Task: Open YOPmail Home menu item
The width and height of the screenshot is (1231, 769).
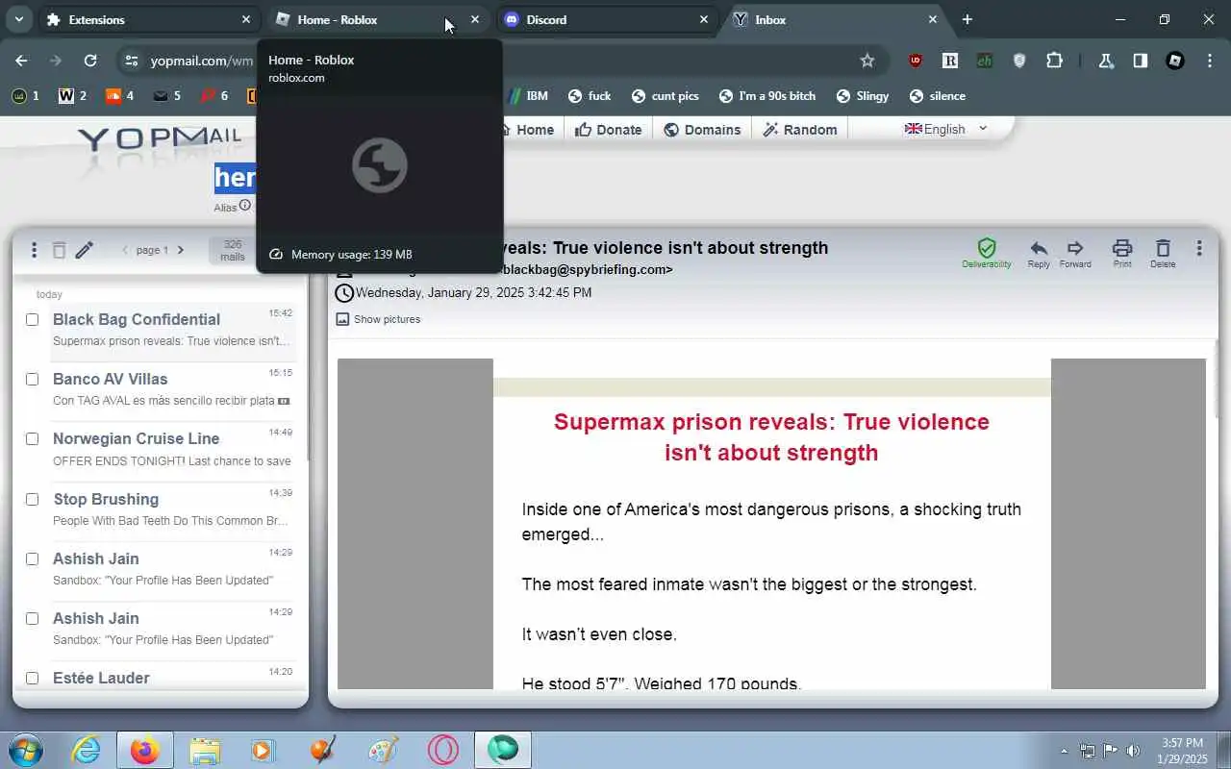Action: (527, 130)
